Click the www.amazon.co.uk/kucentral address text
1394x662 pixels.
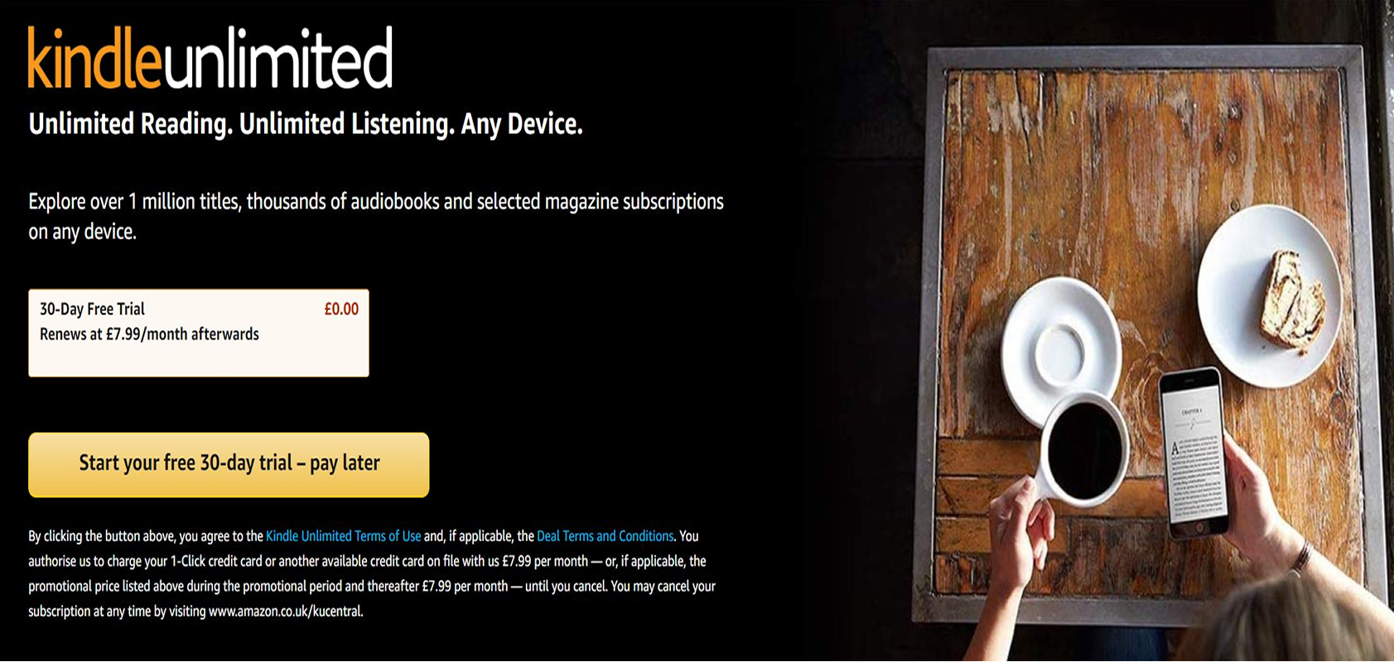coord(285,612)
